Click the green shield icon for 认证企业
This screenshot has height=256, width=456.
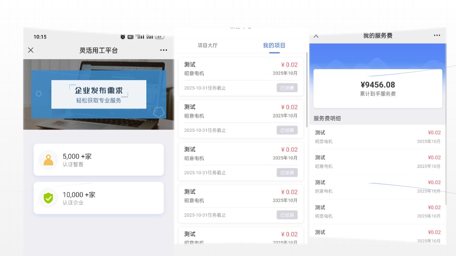[x=48, y=198]
